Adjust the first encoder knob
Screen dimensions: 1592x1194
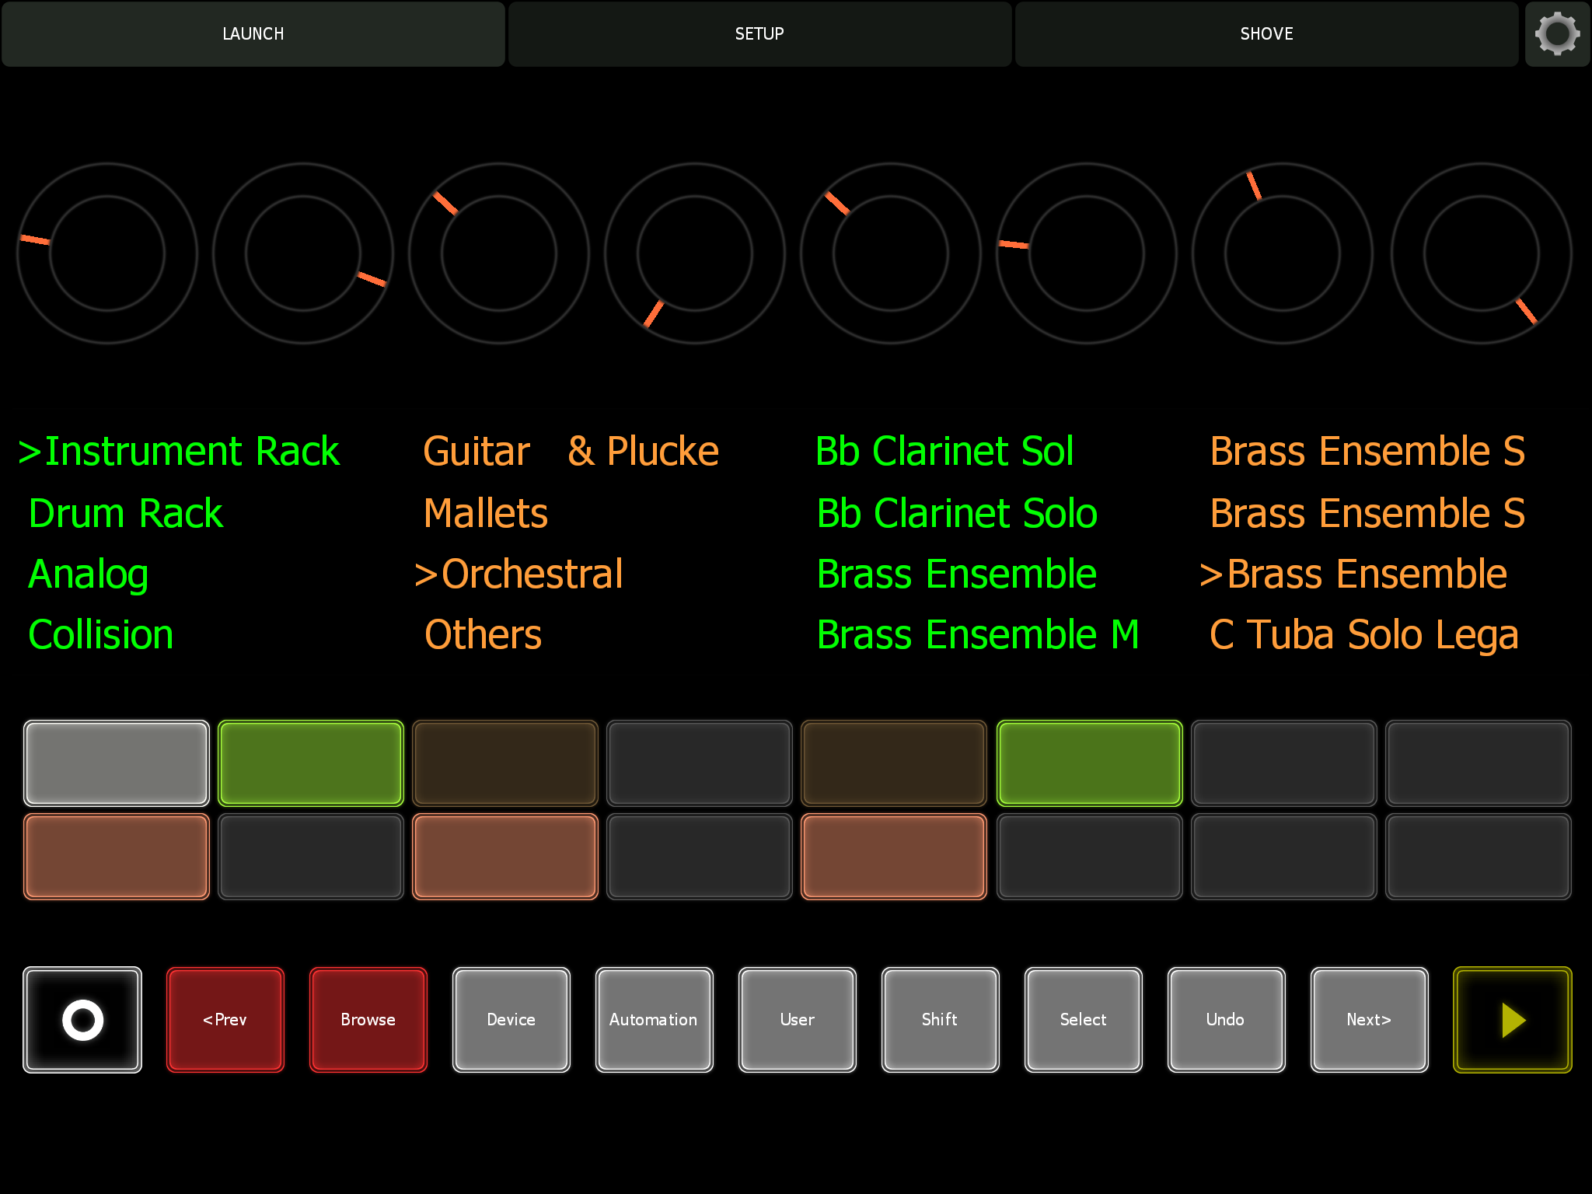[x=107, y=253]
